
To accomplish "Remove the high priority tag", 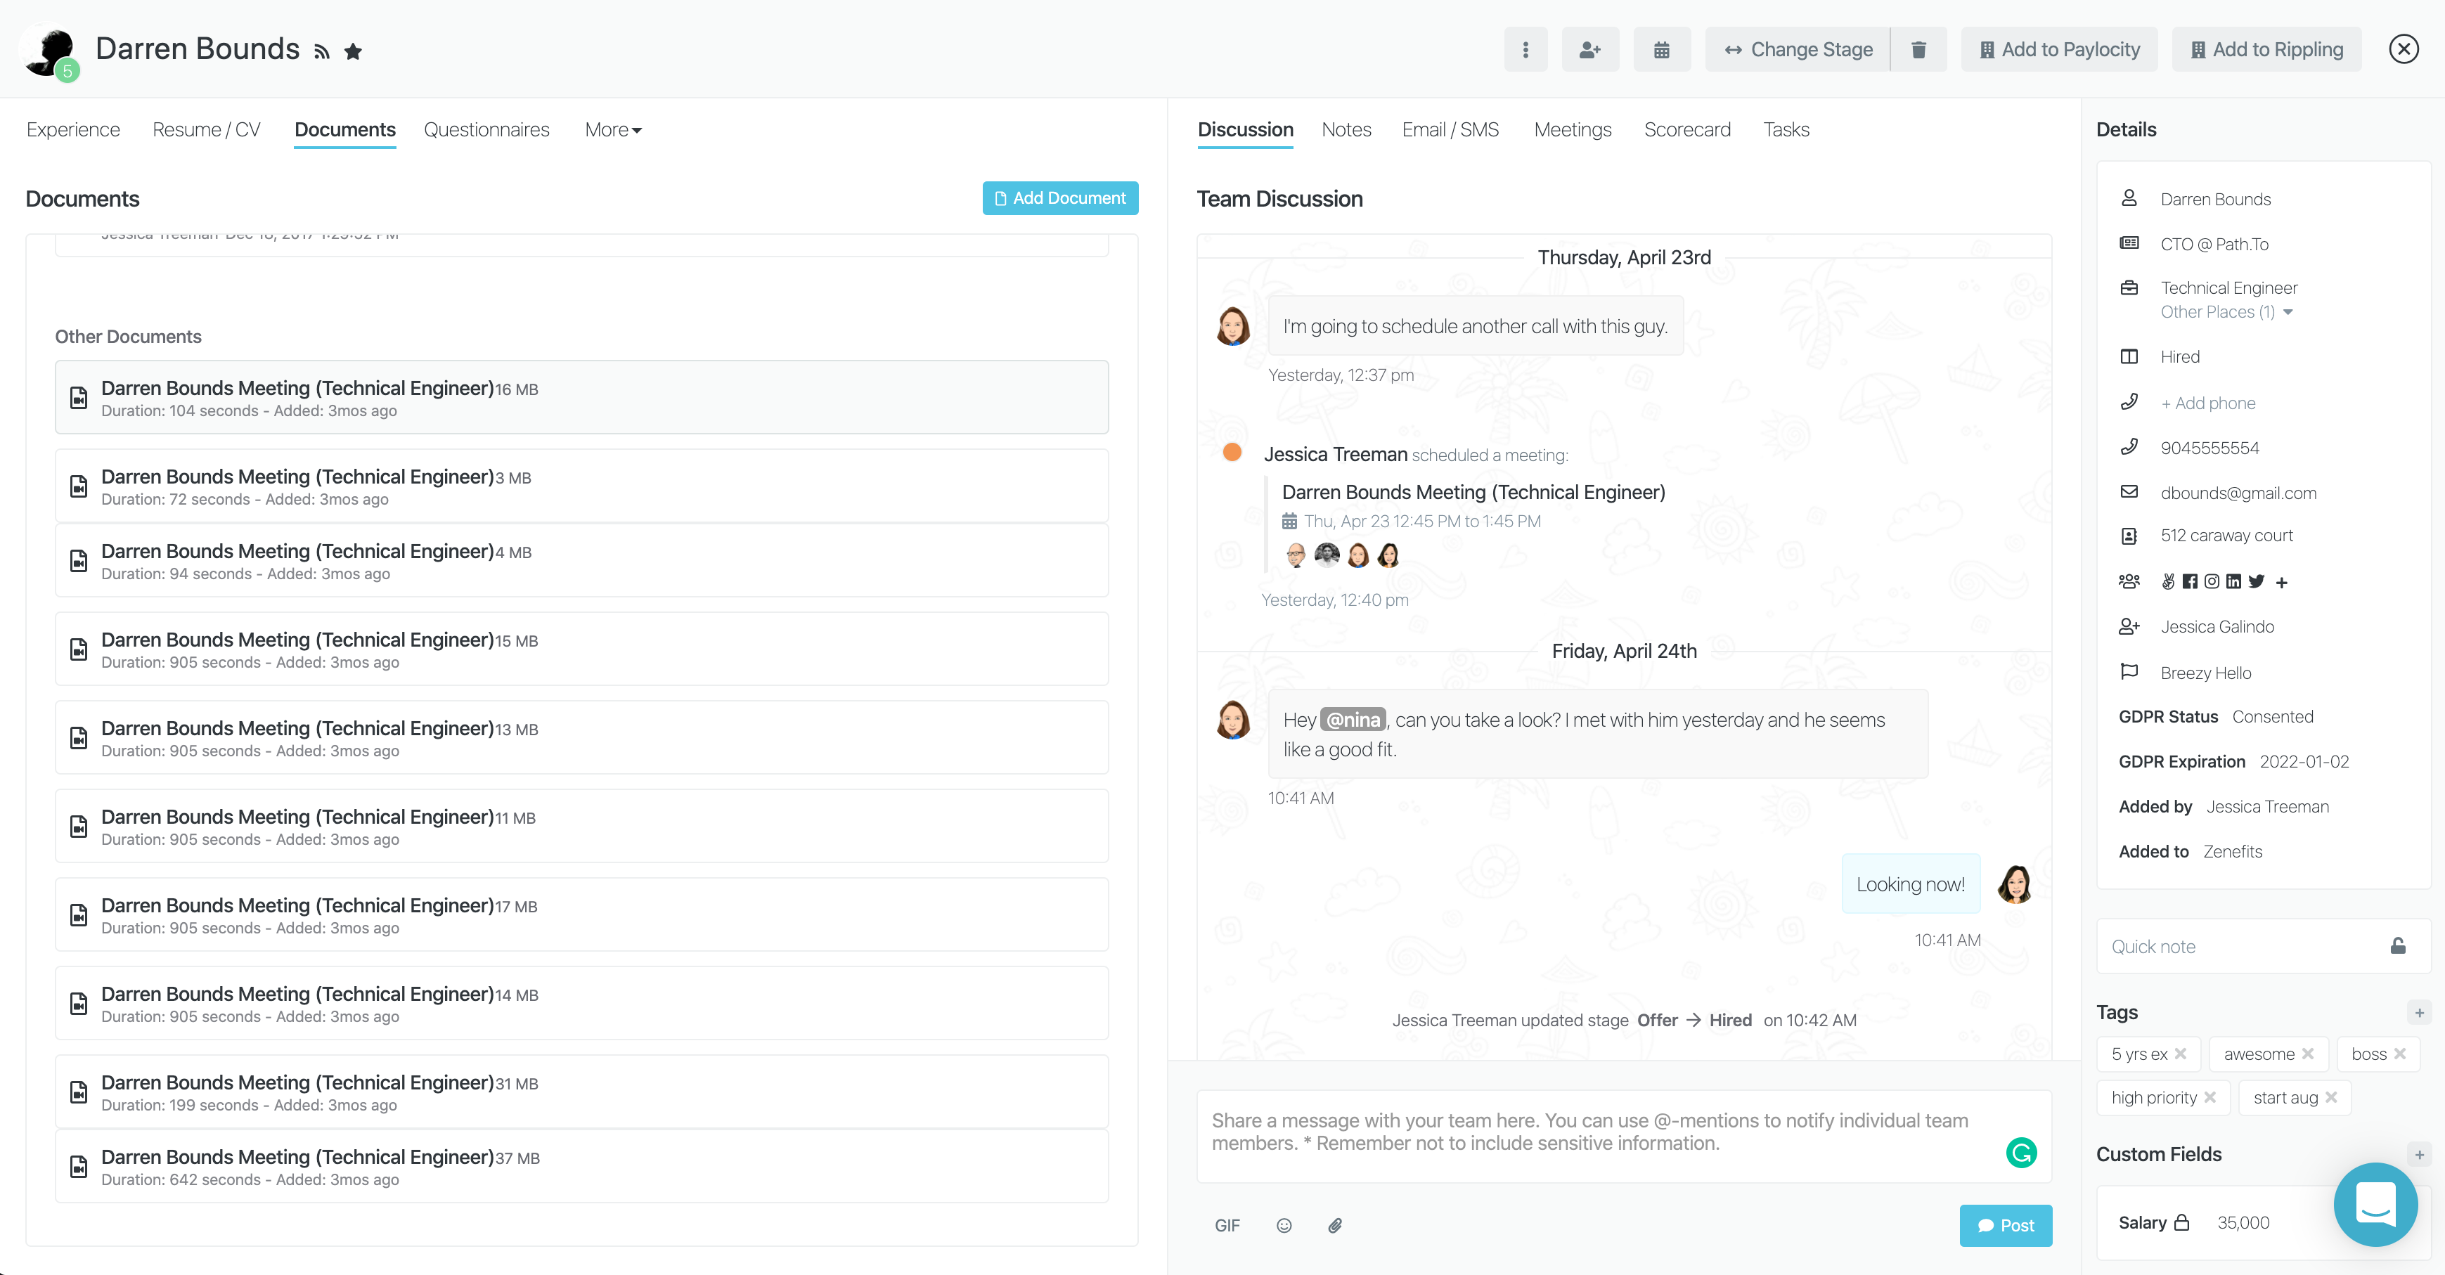I will (2211, 1098).
